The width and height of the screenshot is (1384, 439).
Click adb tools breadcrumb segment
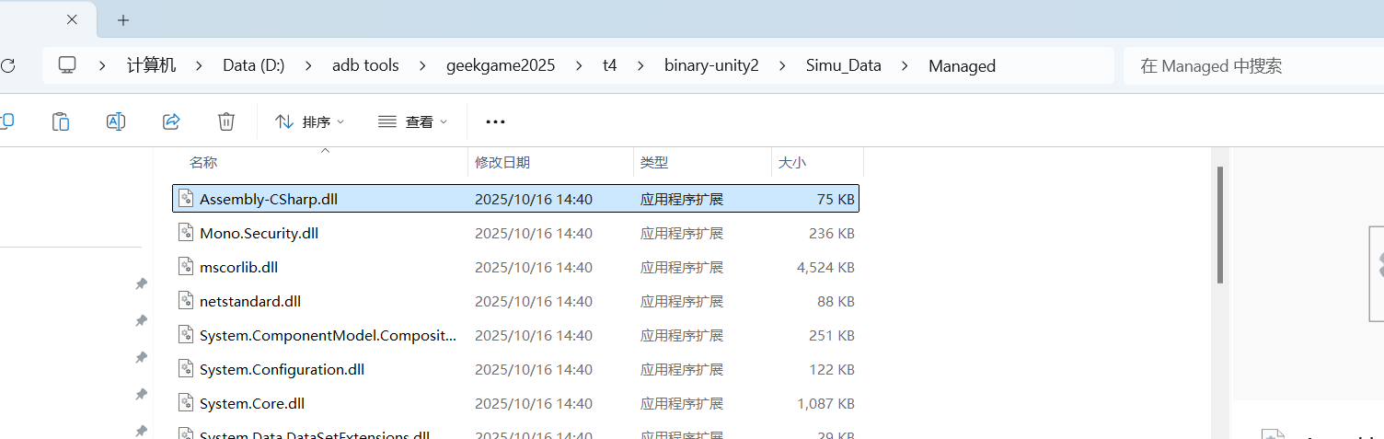point(366,65)
